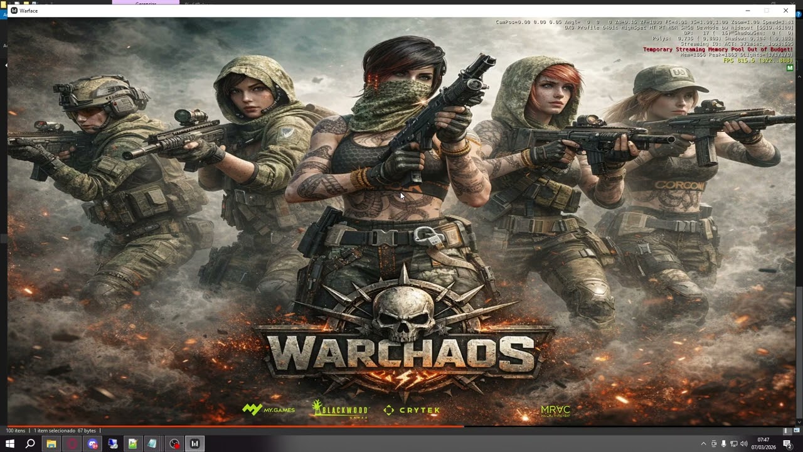803x452 pixels.
Task: Click the '100 itens' status text
Action: (16, 431)
